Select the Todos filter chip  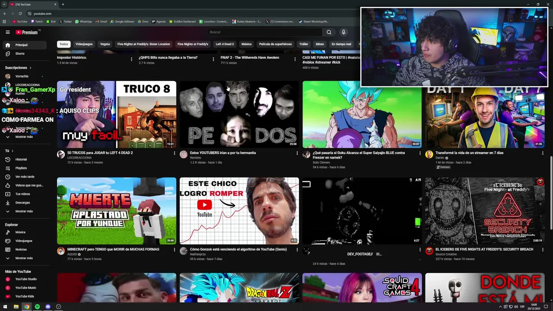64,44
